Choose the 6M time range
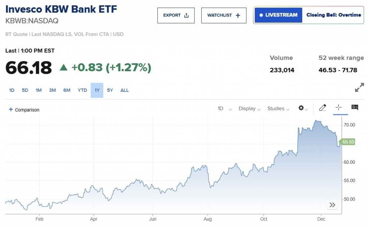This screenshot has width=368, height=226. click(x=67, y=90)
